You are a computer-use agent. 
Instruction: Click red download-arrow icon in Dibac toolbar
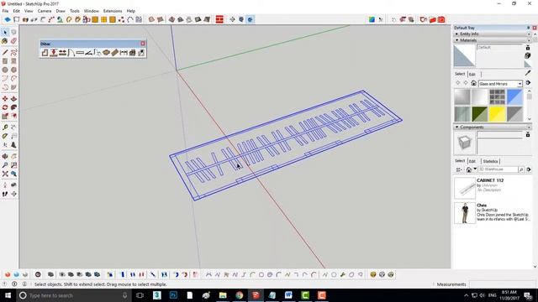click(54, 53)
